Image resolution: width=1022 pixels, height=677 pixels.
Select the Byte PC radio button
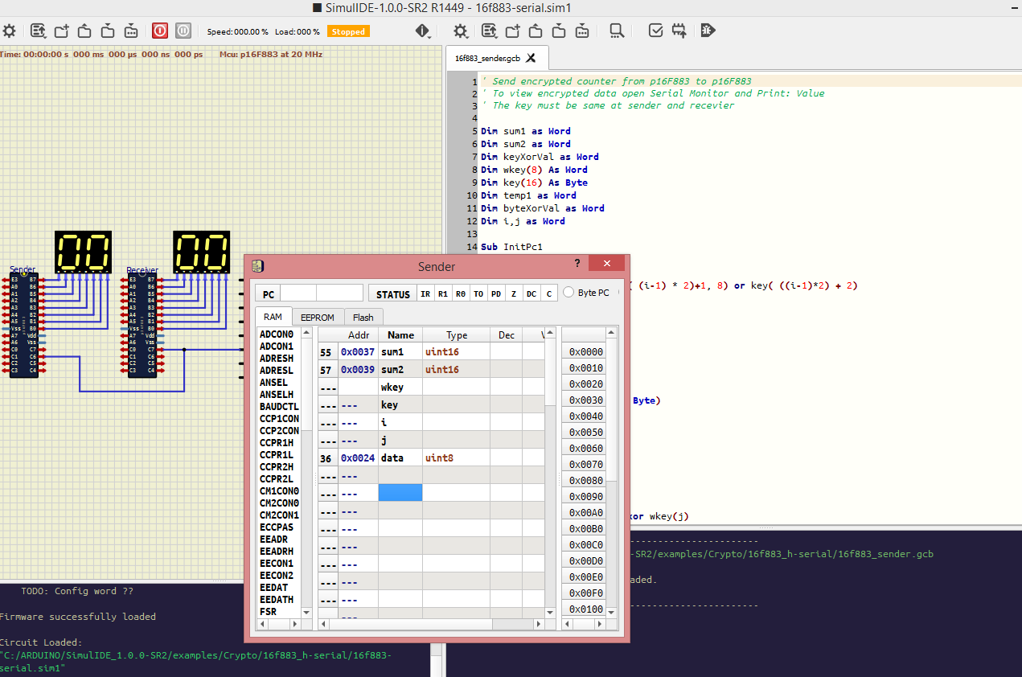(x=568, y=293)
